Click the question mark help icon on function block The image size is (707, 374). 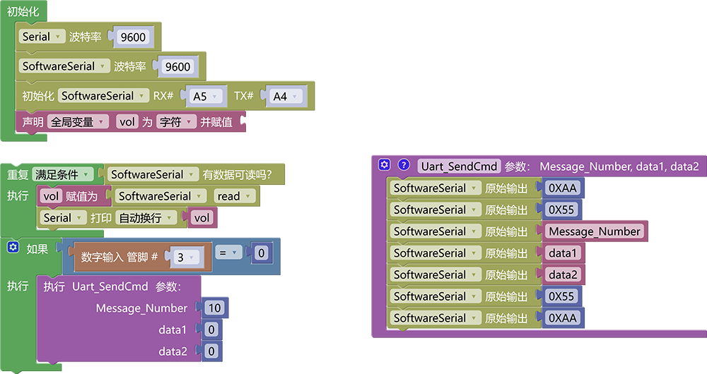pos(404,164)
